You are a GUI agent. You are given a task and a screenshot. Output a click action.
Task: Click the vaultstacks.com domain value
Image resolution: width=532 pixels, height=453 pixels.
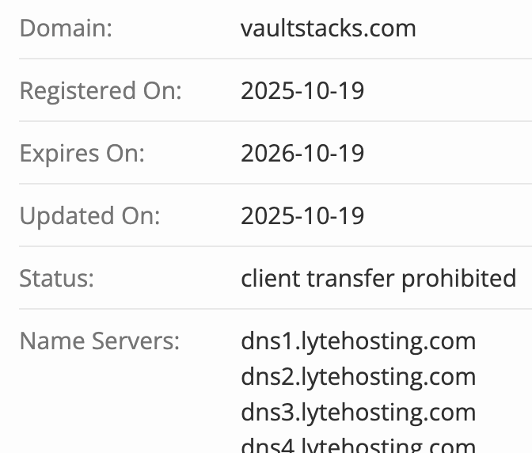click(x=328, y=29)
